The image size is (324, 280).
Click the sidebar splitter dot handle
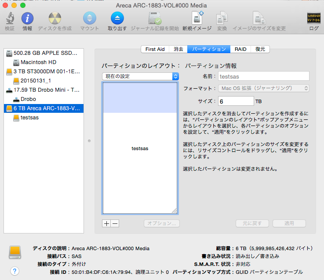pyautogui.click(x=89, y=141)
